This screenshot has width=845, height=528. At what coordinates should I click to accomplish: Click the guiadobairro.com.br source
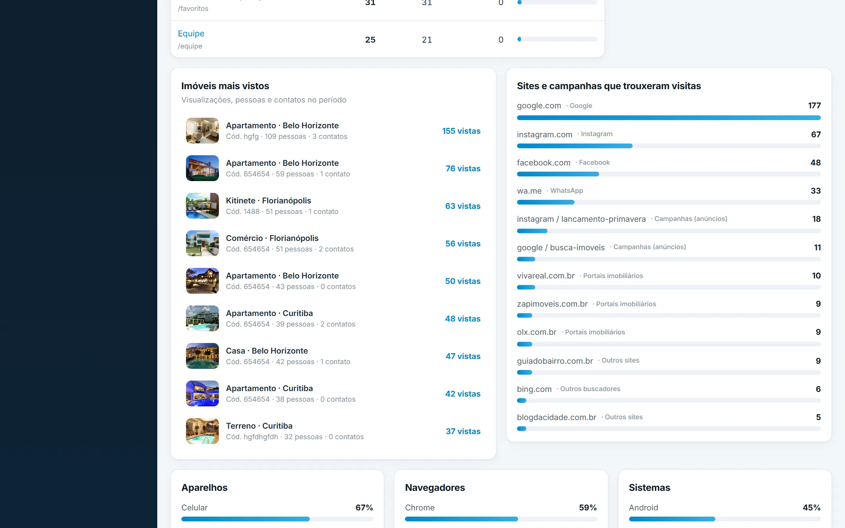[x=669, y=365]
